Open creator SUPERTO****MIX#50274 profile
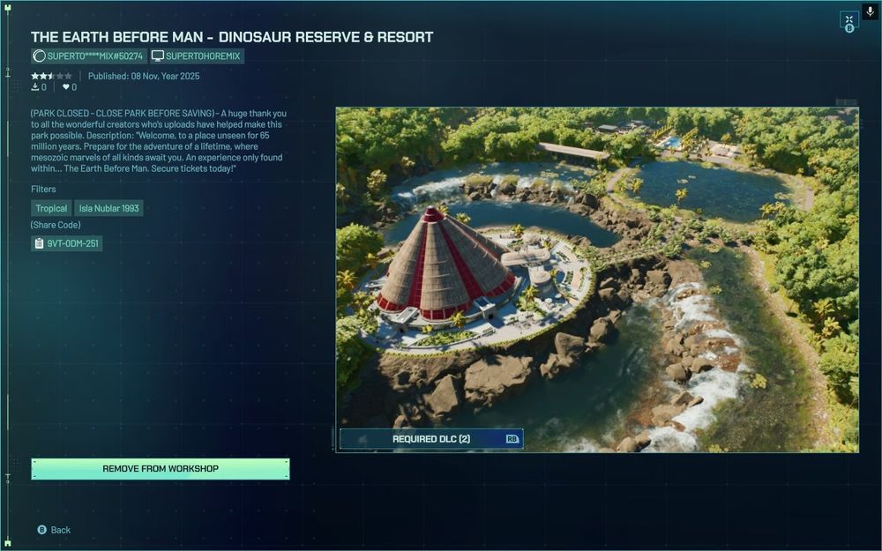 (x=89, y=56)
